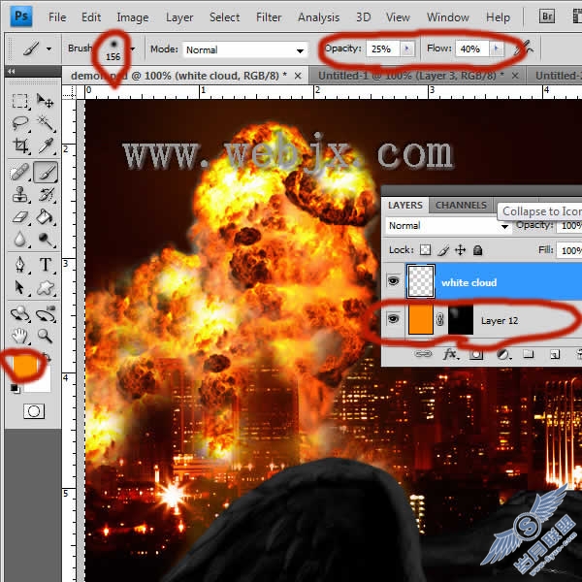The image size is (582, 582).
Task: Open the Image menu
Action: click(133, 17)
